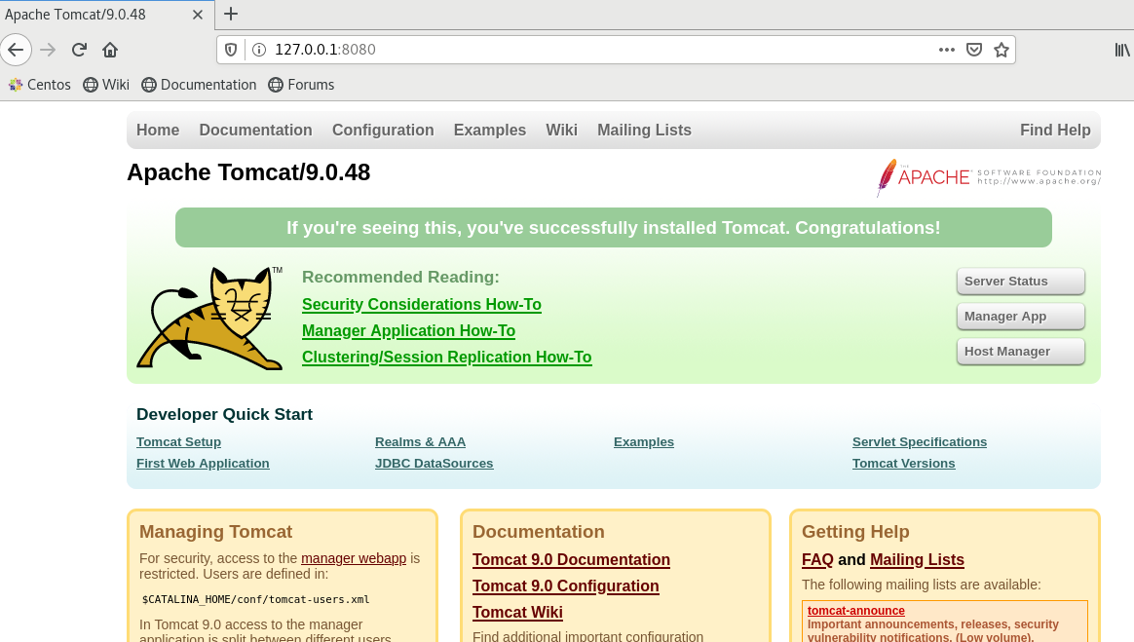This screenshot has height=642, width=1134.
Task: Open the Forums bookmark
Action: coord(301,85)
